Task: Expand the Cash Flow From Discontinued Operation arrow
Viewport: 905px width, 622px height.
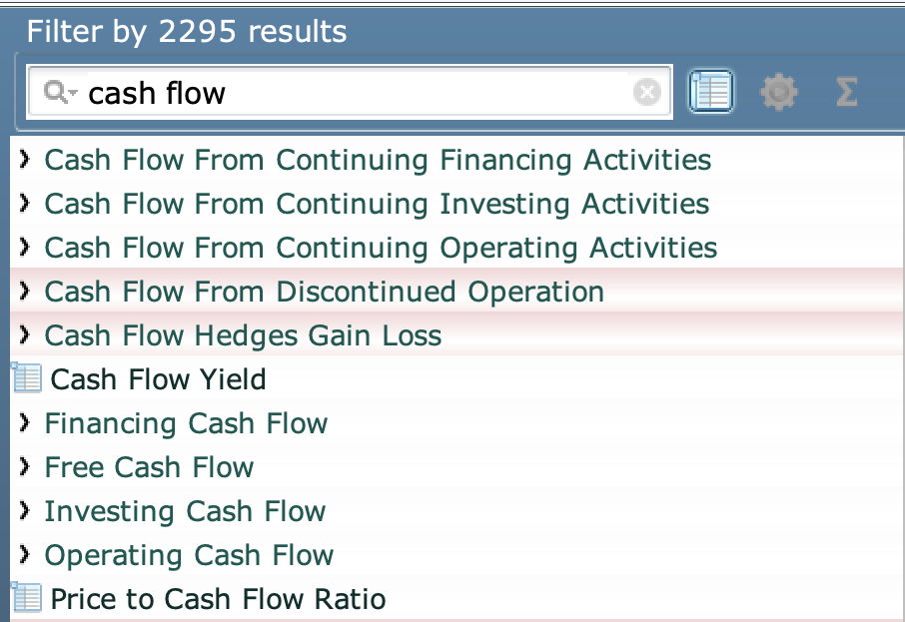Action: point(25,292)
